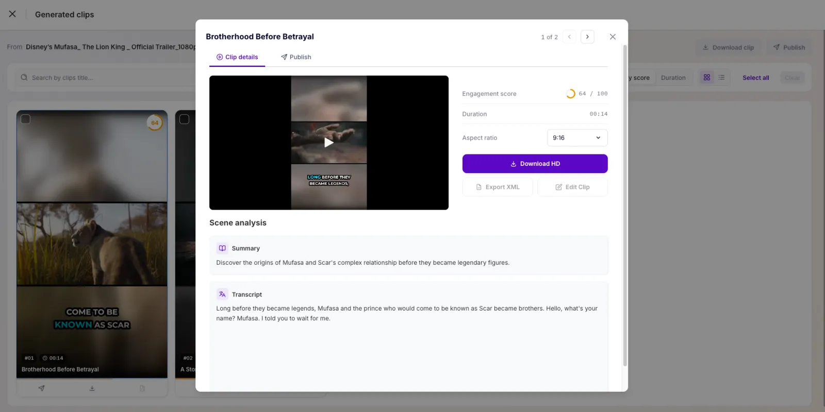Close the Generated clips page with X
This screenshot has height=412, width=825.
coord(12,14)
